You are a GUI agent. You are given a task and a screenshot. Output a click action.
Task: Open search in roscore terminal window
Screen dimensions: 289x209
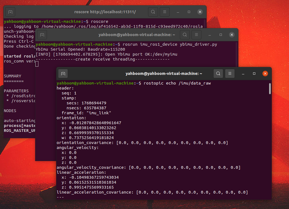pos(153,12)
